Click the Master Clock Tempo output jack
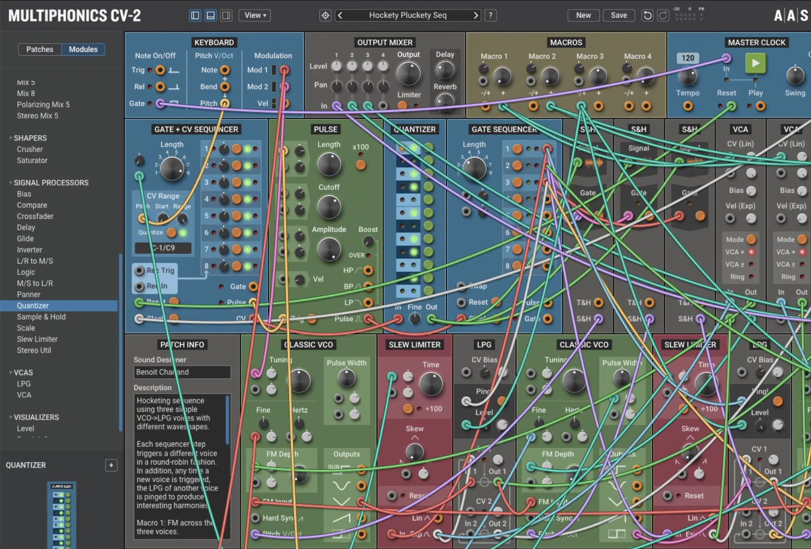The width and height of the screenshot is (811, 549). (688, 106)
